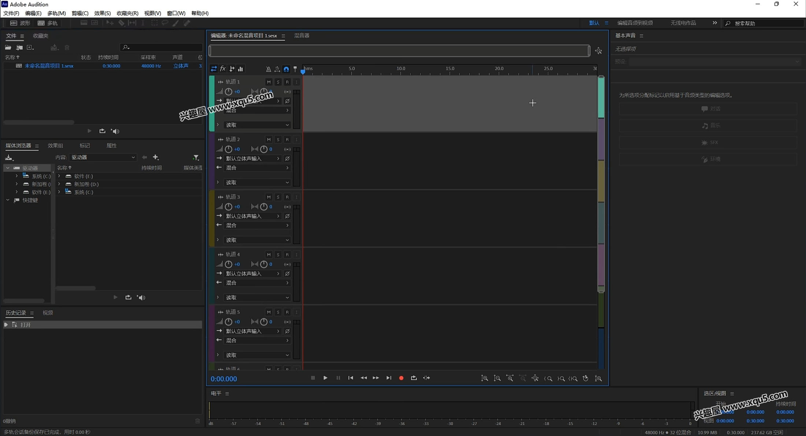
Task: Click the fx effects icon above tracks
Action: [x=223, y=69]
